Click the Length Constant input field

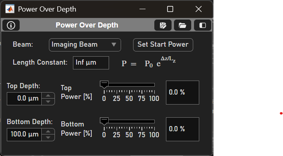coord(91,63)
